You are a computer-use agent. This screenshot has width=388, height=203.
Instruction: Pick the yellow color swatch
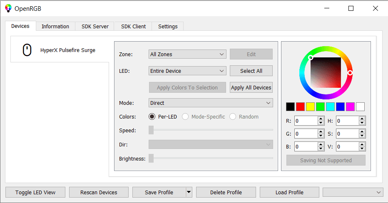tap(310, 107)
